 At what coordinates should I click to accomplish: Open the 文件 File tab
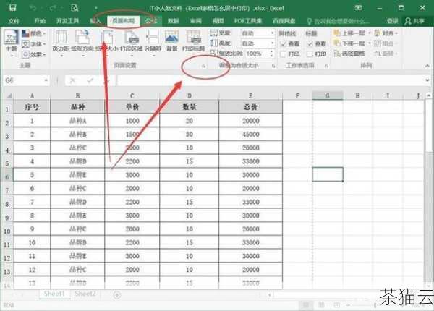14,21
